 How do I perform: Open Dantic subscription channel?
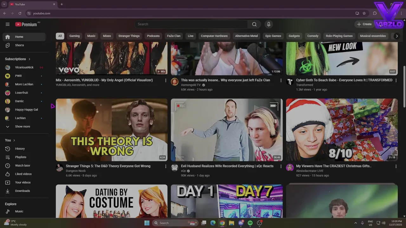24,101
